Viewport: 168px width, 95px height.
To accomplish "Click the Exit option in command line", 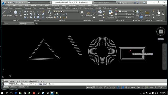I will click(40, 84).
